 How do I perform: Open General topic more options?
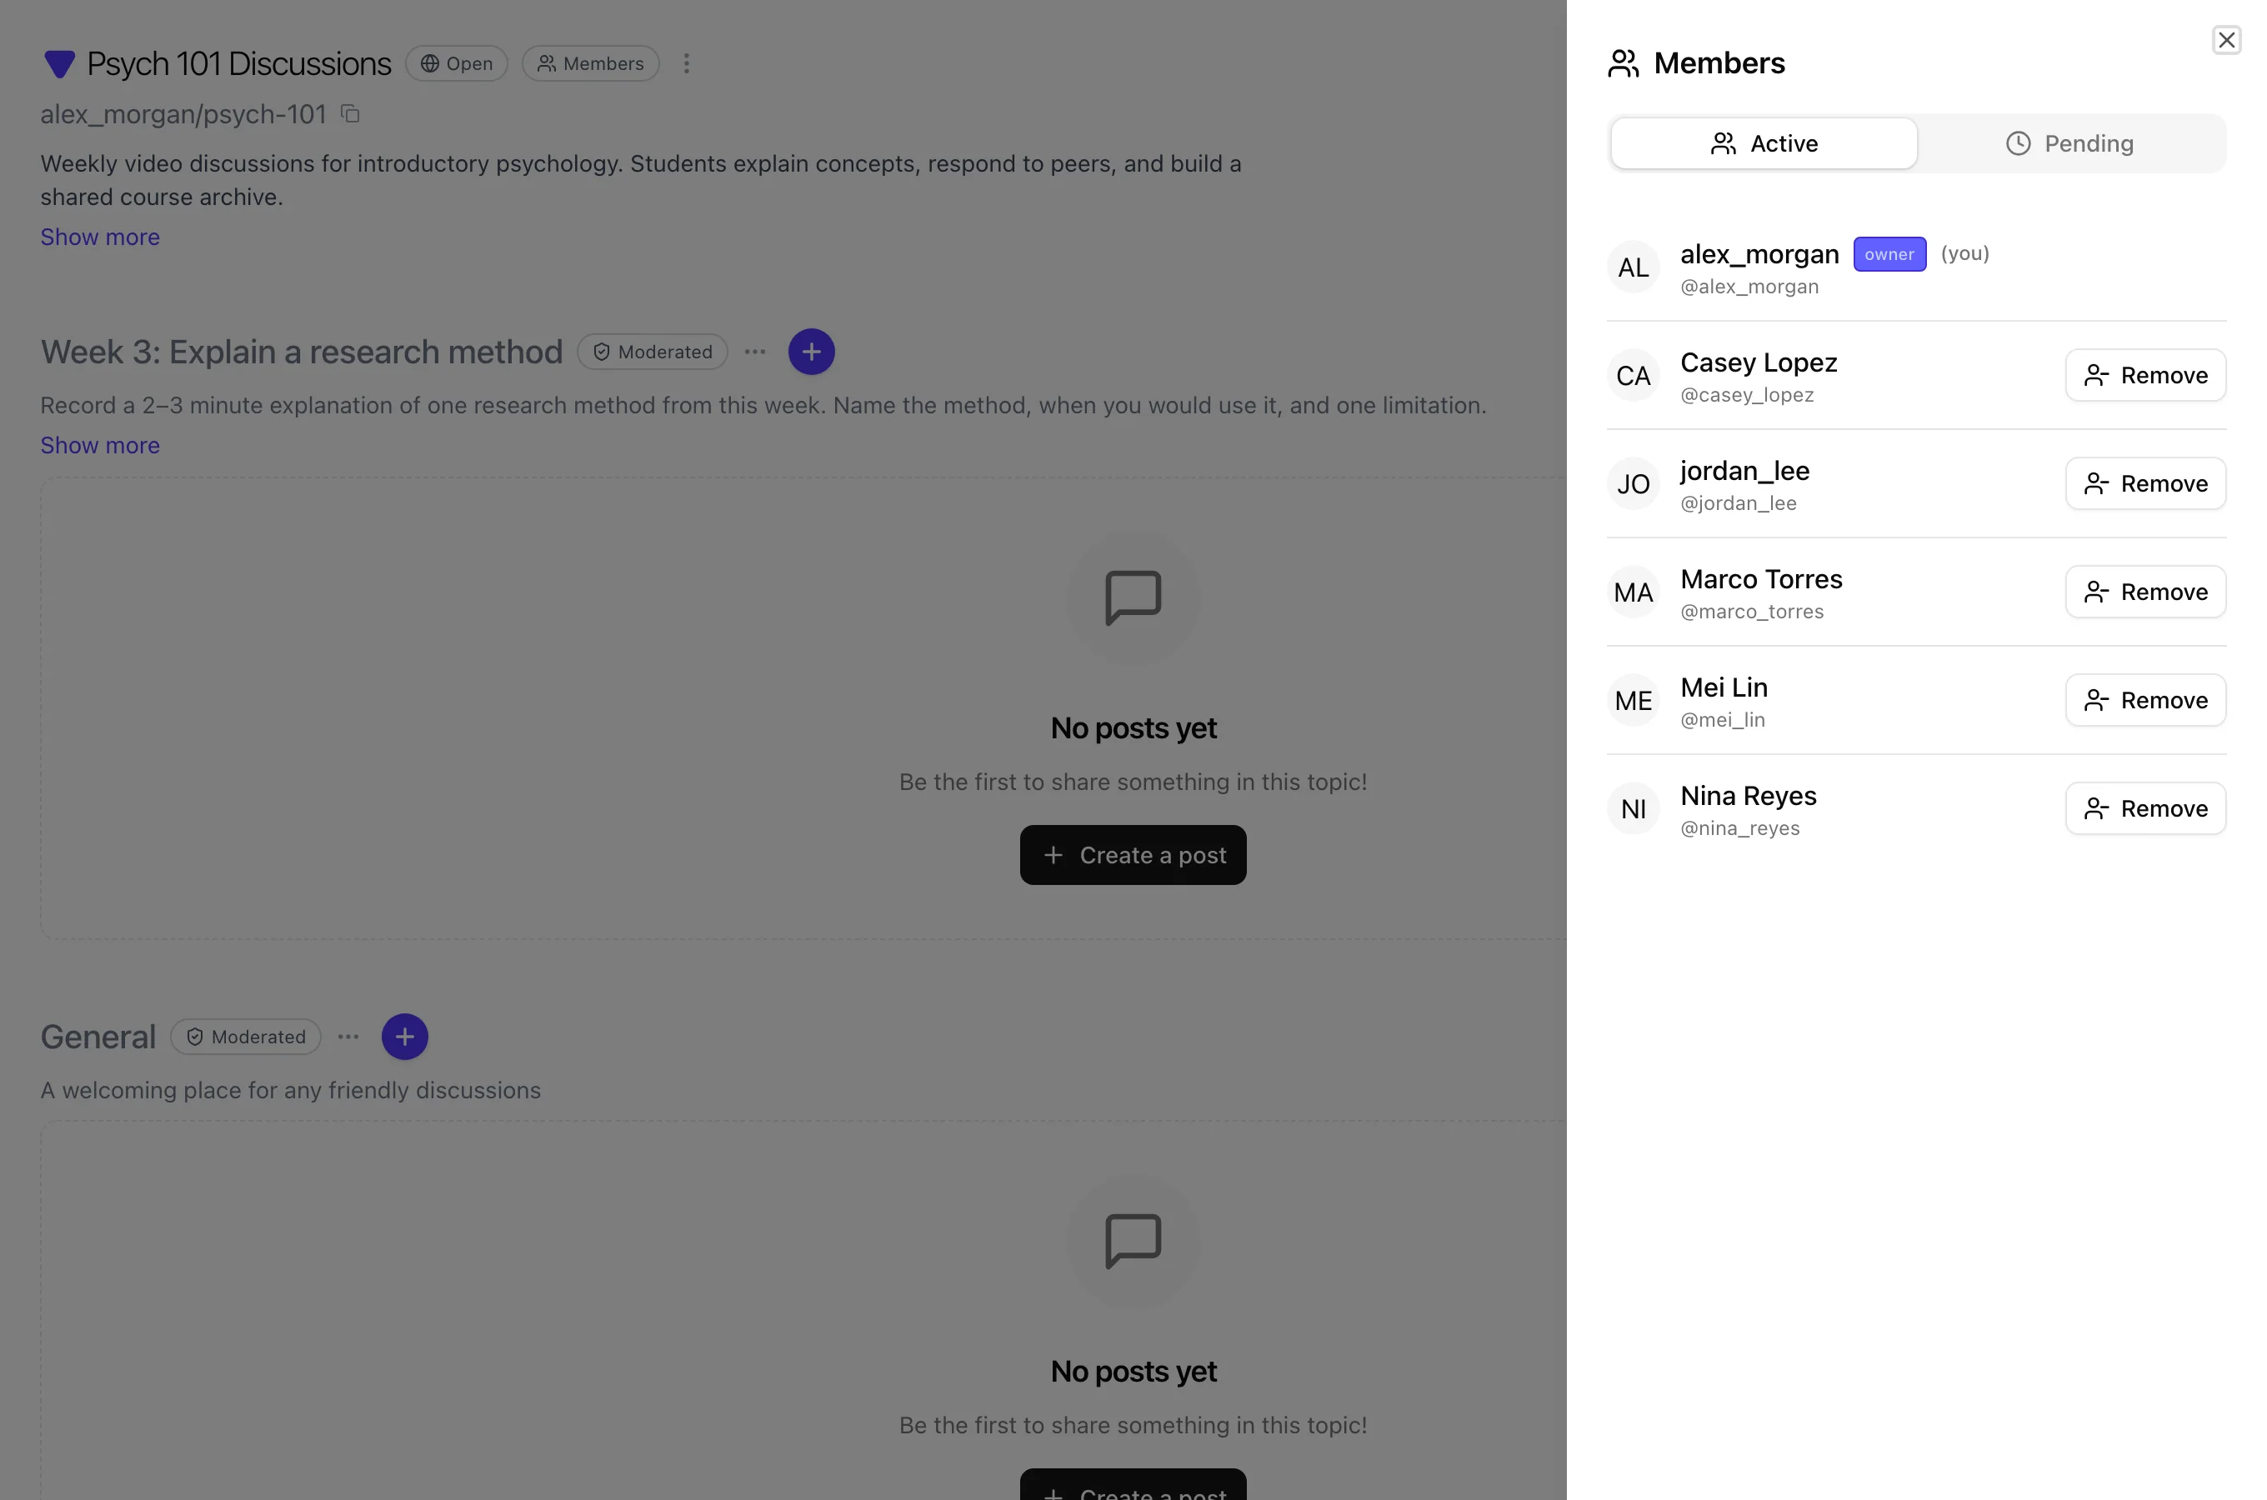[x=348, y=1036]
